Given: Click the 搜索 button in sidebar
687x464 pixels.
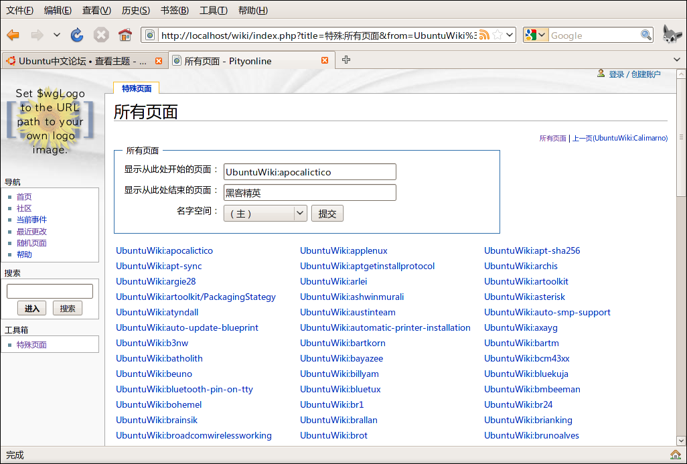Looking at the screenshot, I should [68, 309].
